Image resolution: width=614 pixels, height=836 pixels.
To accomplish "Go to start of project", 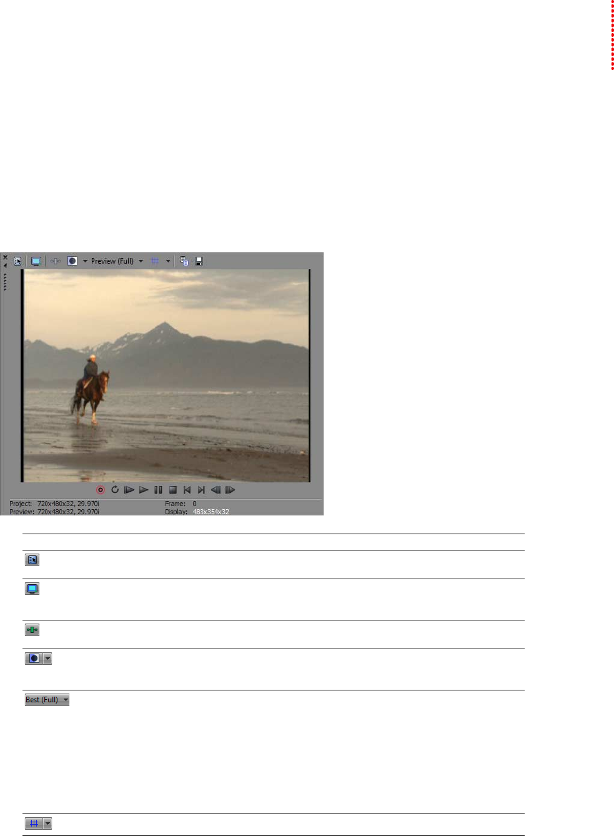I will (187, 490).
